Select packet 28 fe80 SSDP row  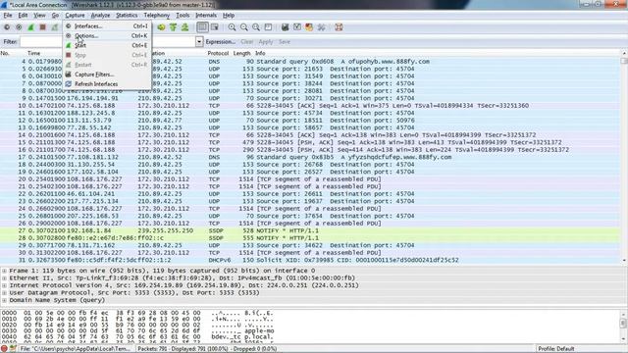(x=310, y=238)
